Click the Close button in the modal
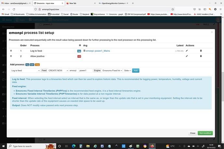This screenshot has height=149, width=224. tap(193, 133)
